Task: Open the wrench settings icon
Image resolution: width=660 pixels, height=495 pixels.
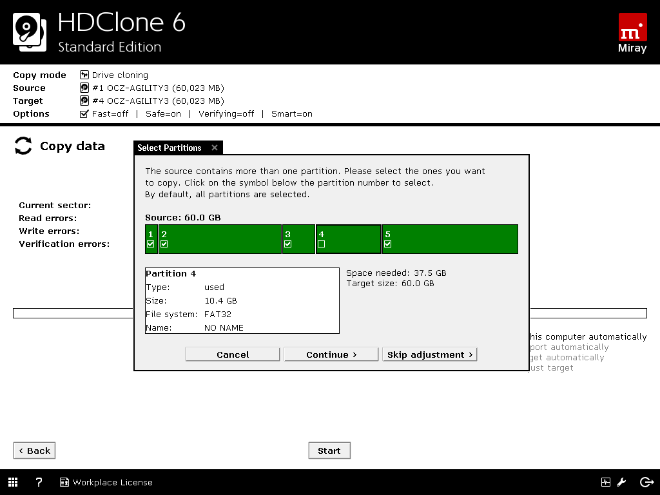Action: click(x=622, y=482)
